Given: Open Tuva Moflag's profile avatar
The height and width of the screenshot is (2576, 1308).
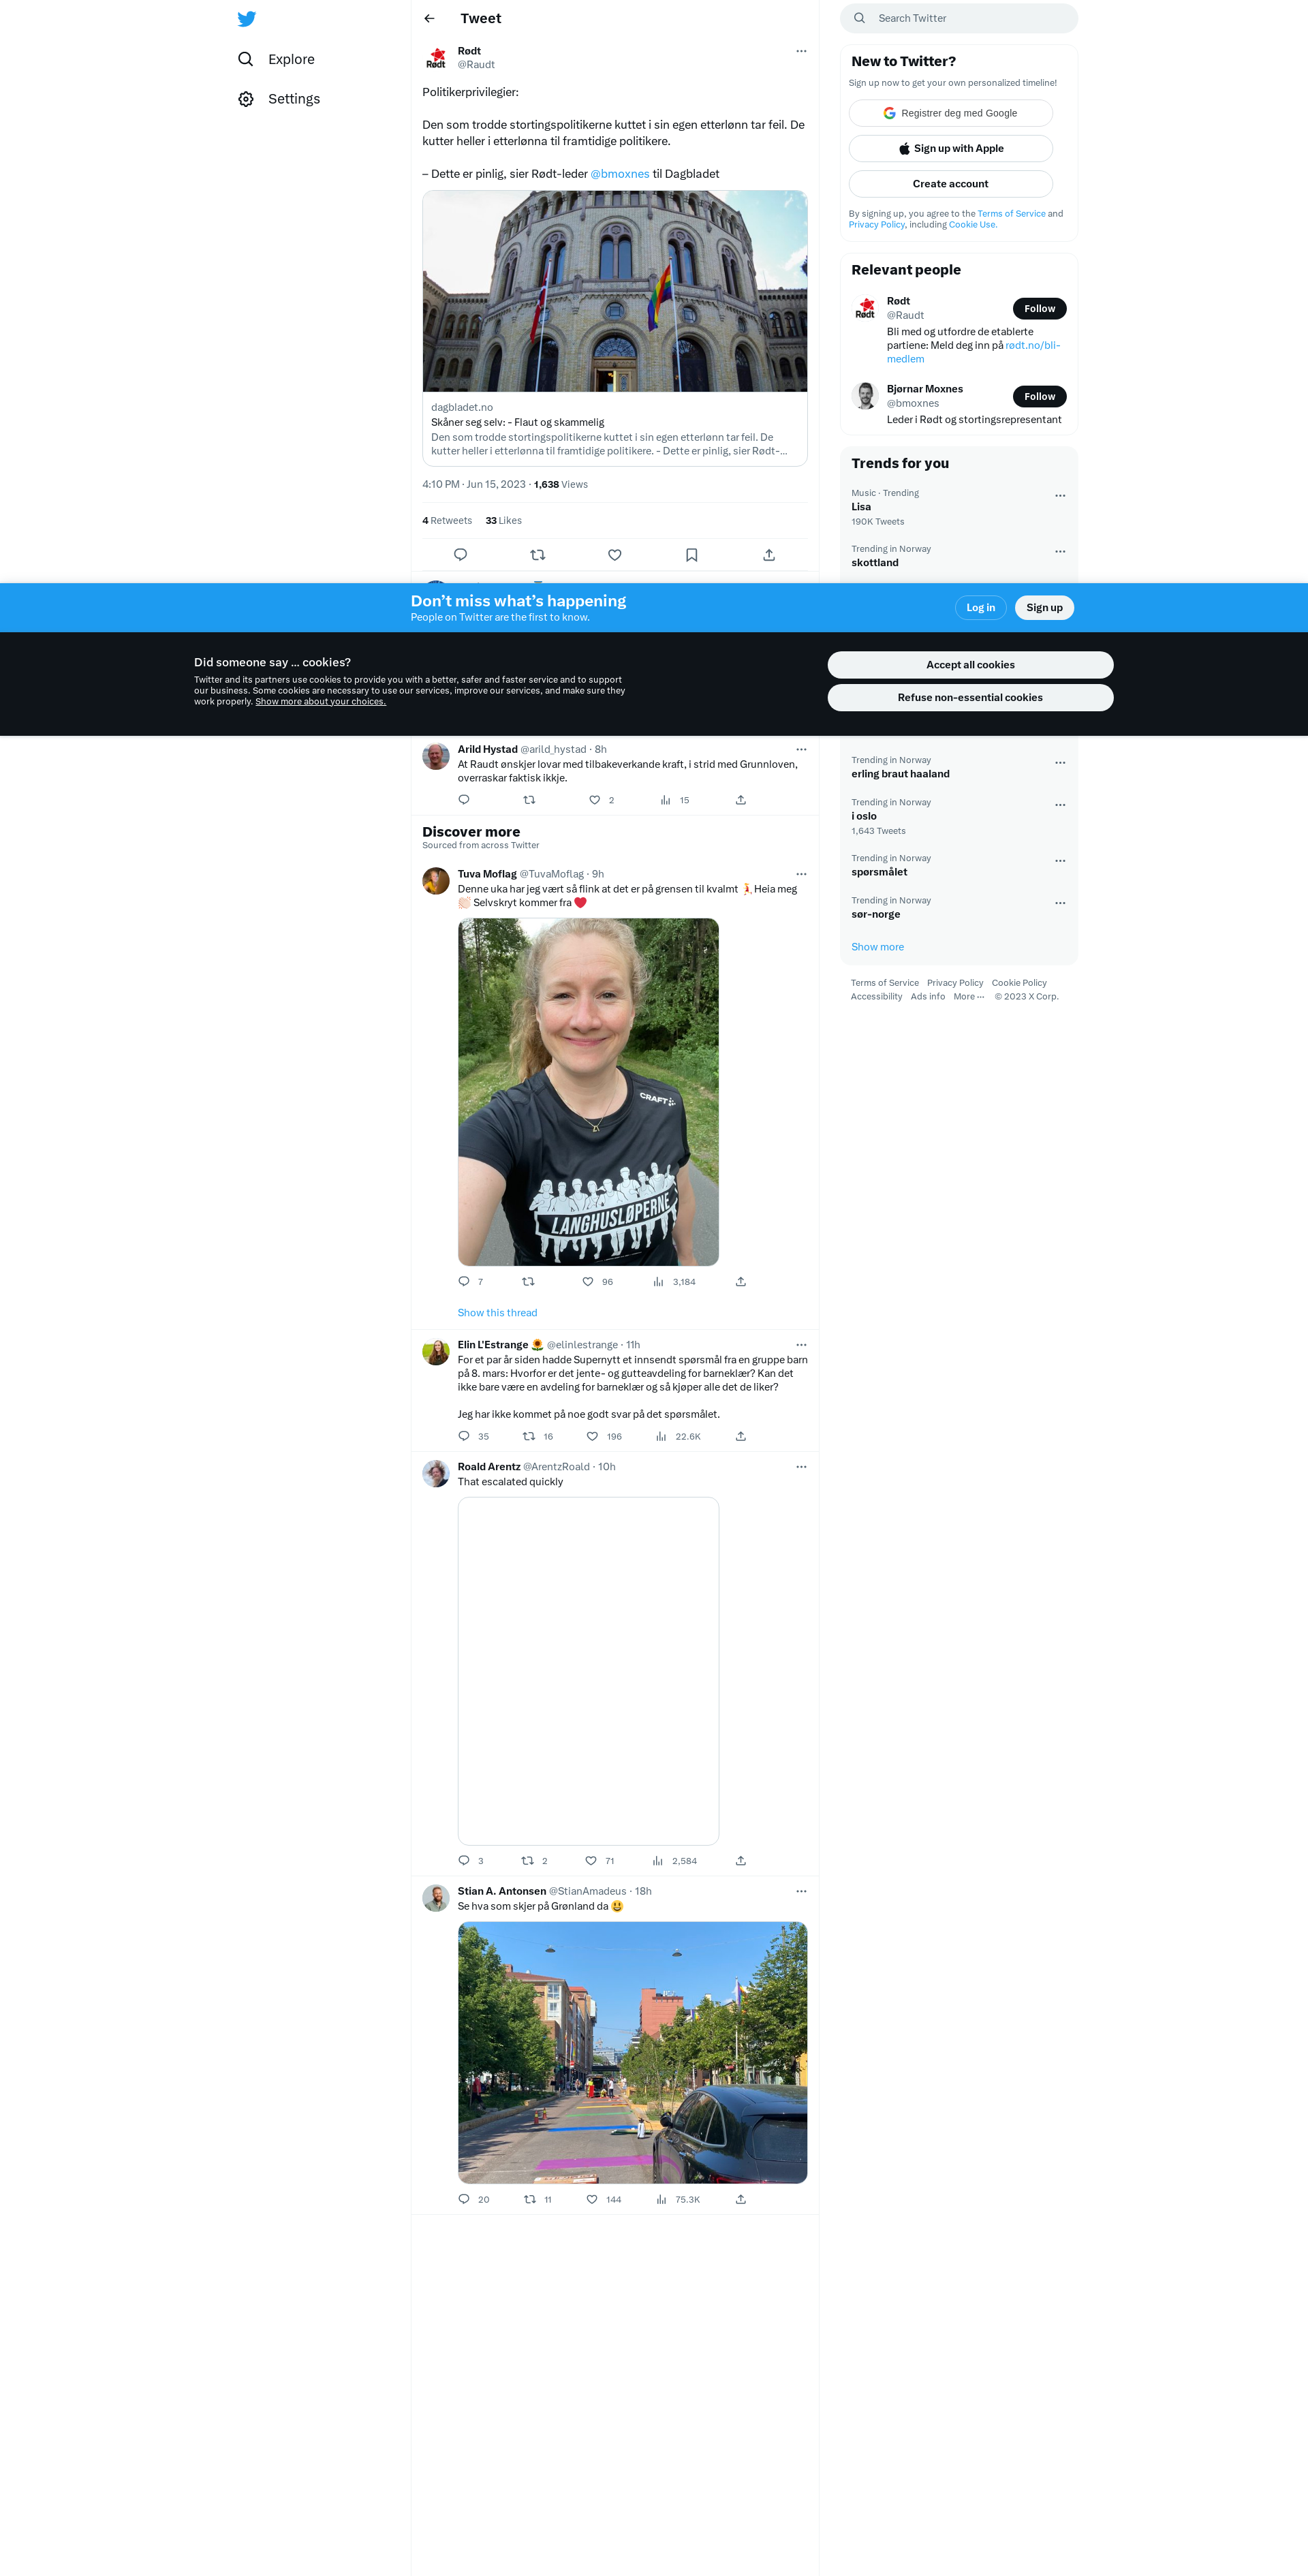Looking at the screenshot, I should pos(436,881).
